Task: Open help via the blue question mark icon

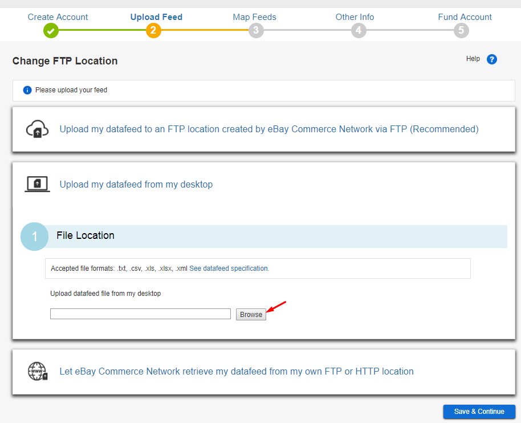Action: (x=492, y=59)
